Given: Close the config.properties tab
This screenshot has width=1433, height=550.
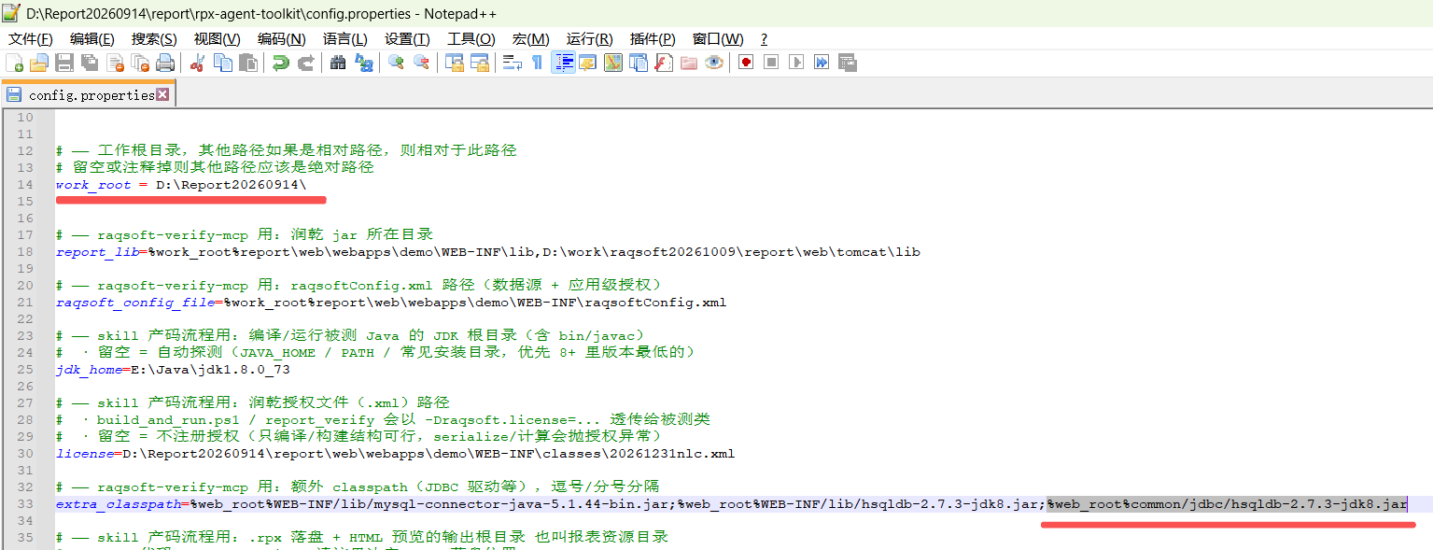Looking at the screenshot, I should [162, 94].
